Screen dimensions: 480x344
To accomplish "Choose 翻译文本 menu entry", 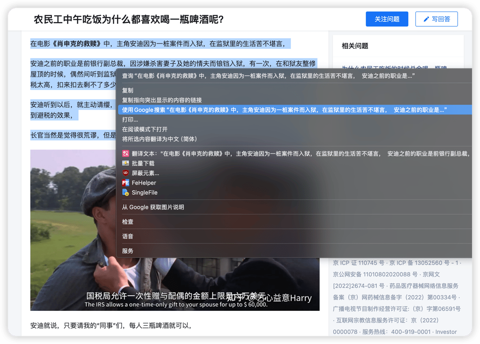I will tap(294, 154).
